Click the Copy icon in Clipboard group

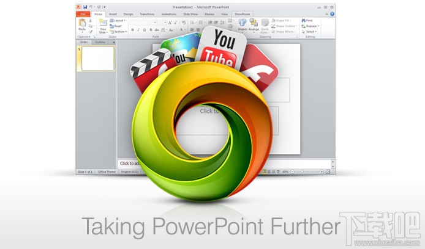click(x=90, y=26)
